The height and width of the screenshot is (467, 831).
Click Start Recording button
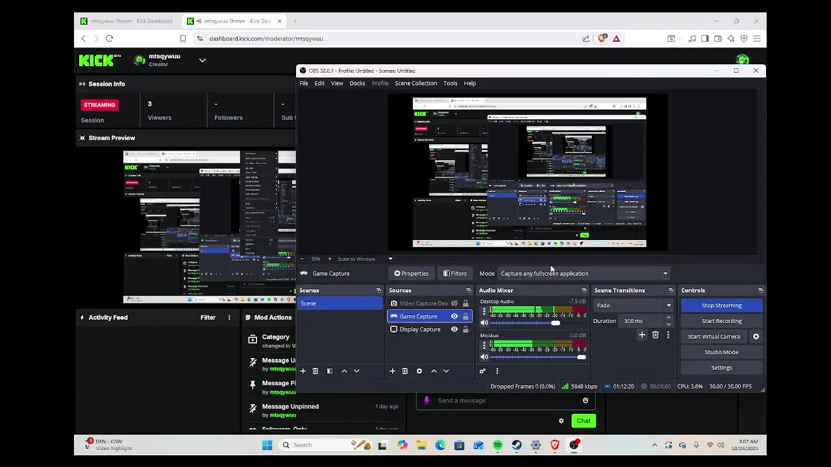[721, 321]
